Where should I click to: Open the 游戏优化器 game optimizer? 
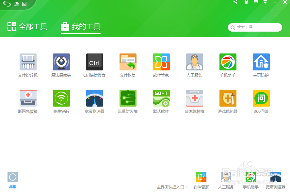point(228,98)
